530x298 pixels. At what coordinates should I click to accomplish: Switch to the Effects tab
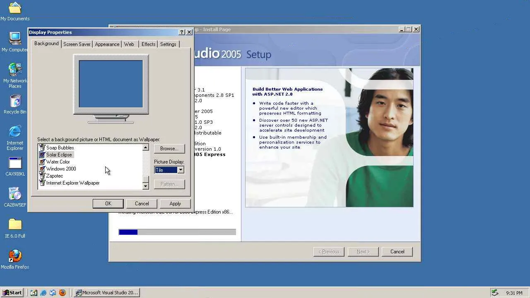coord(148,44)
